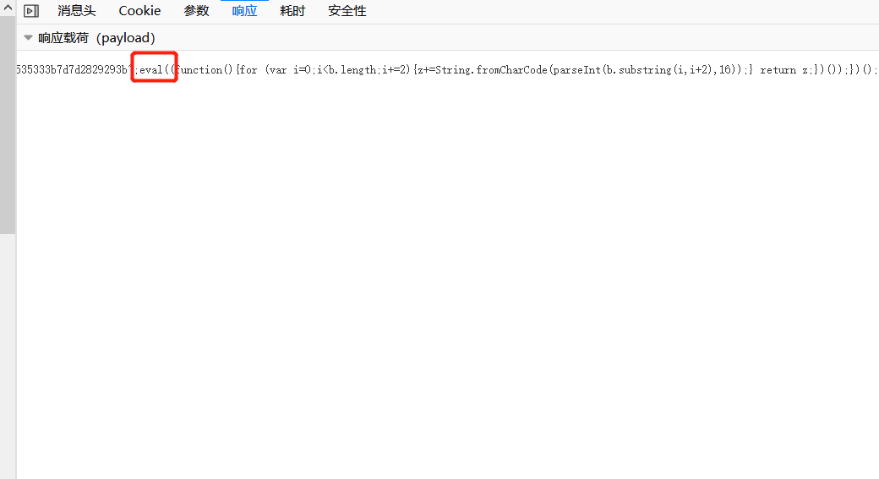Open the 耗时 tab
The height and width of the screenshot is (479, 879).
point(292,11)
